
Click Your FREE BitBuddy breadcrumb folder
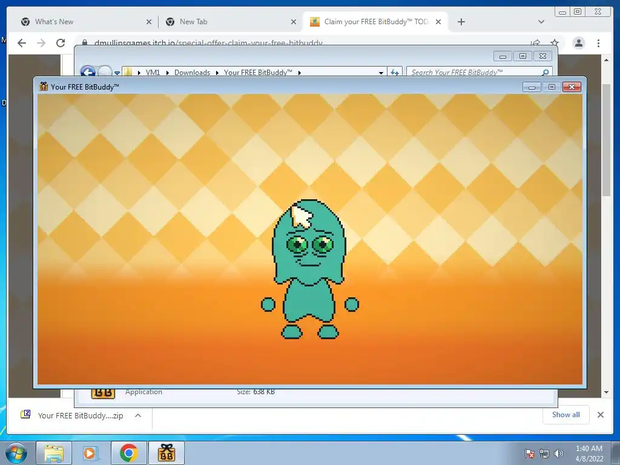click(258, 73)
